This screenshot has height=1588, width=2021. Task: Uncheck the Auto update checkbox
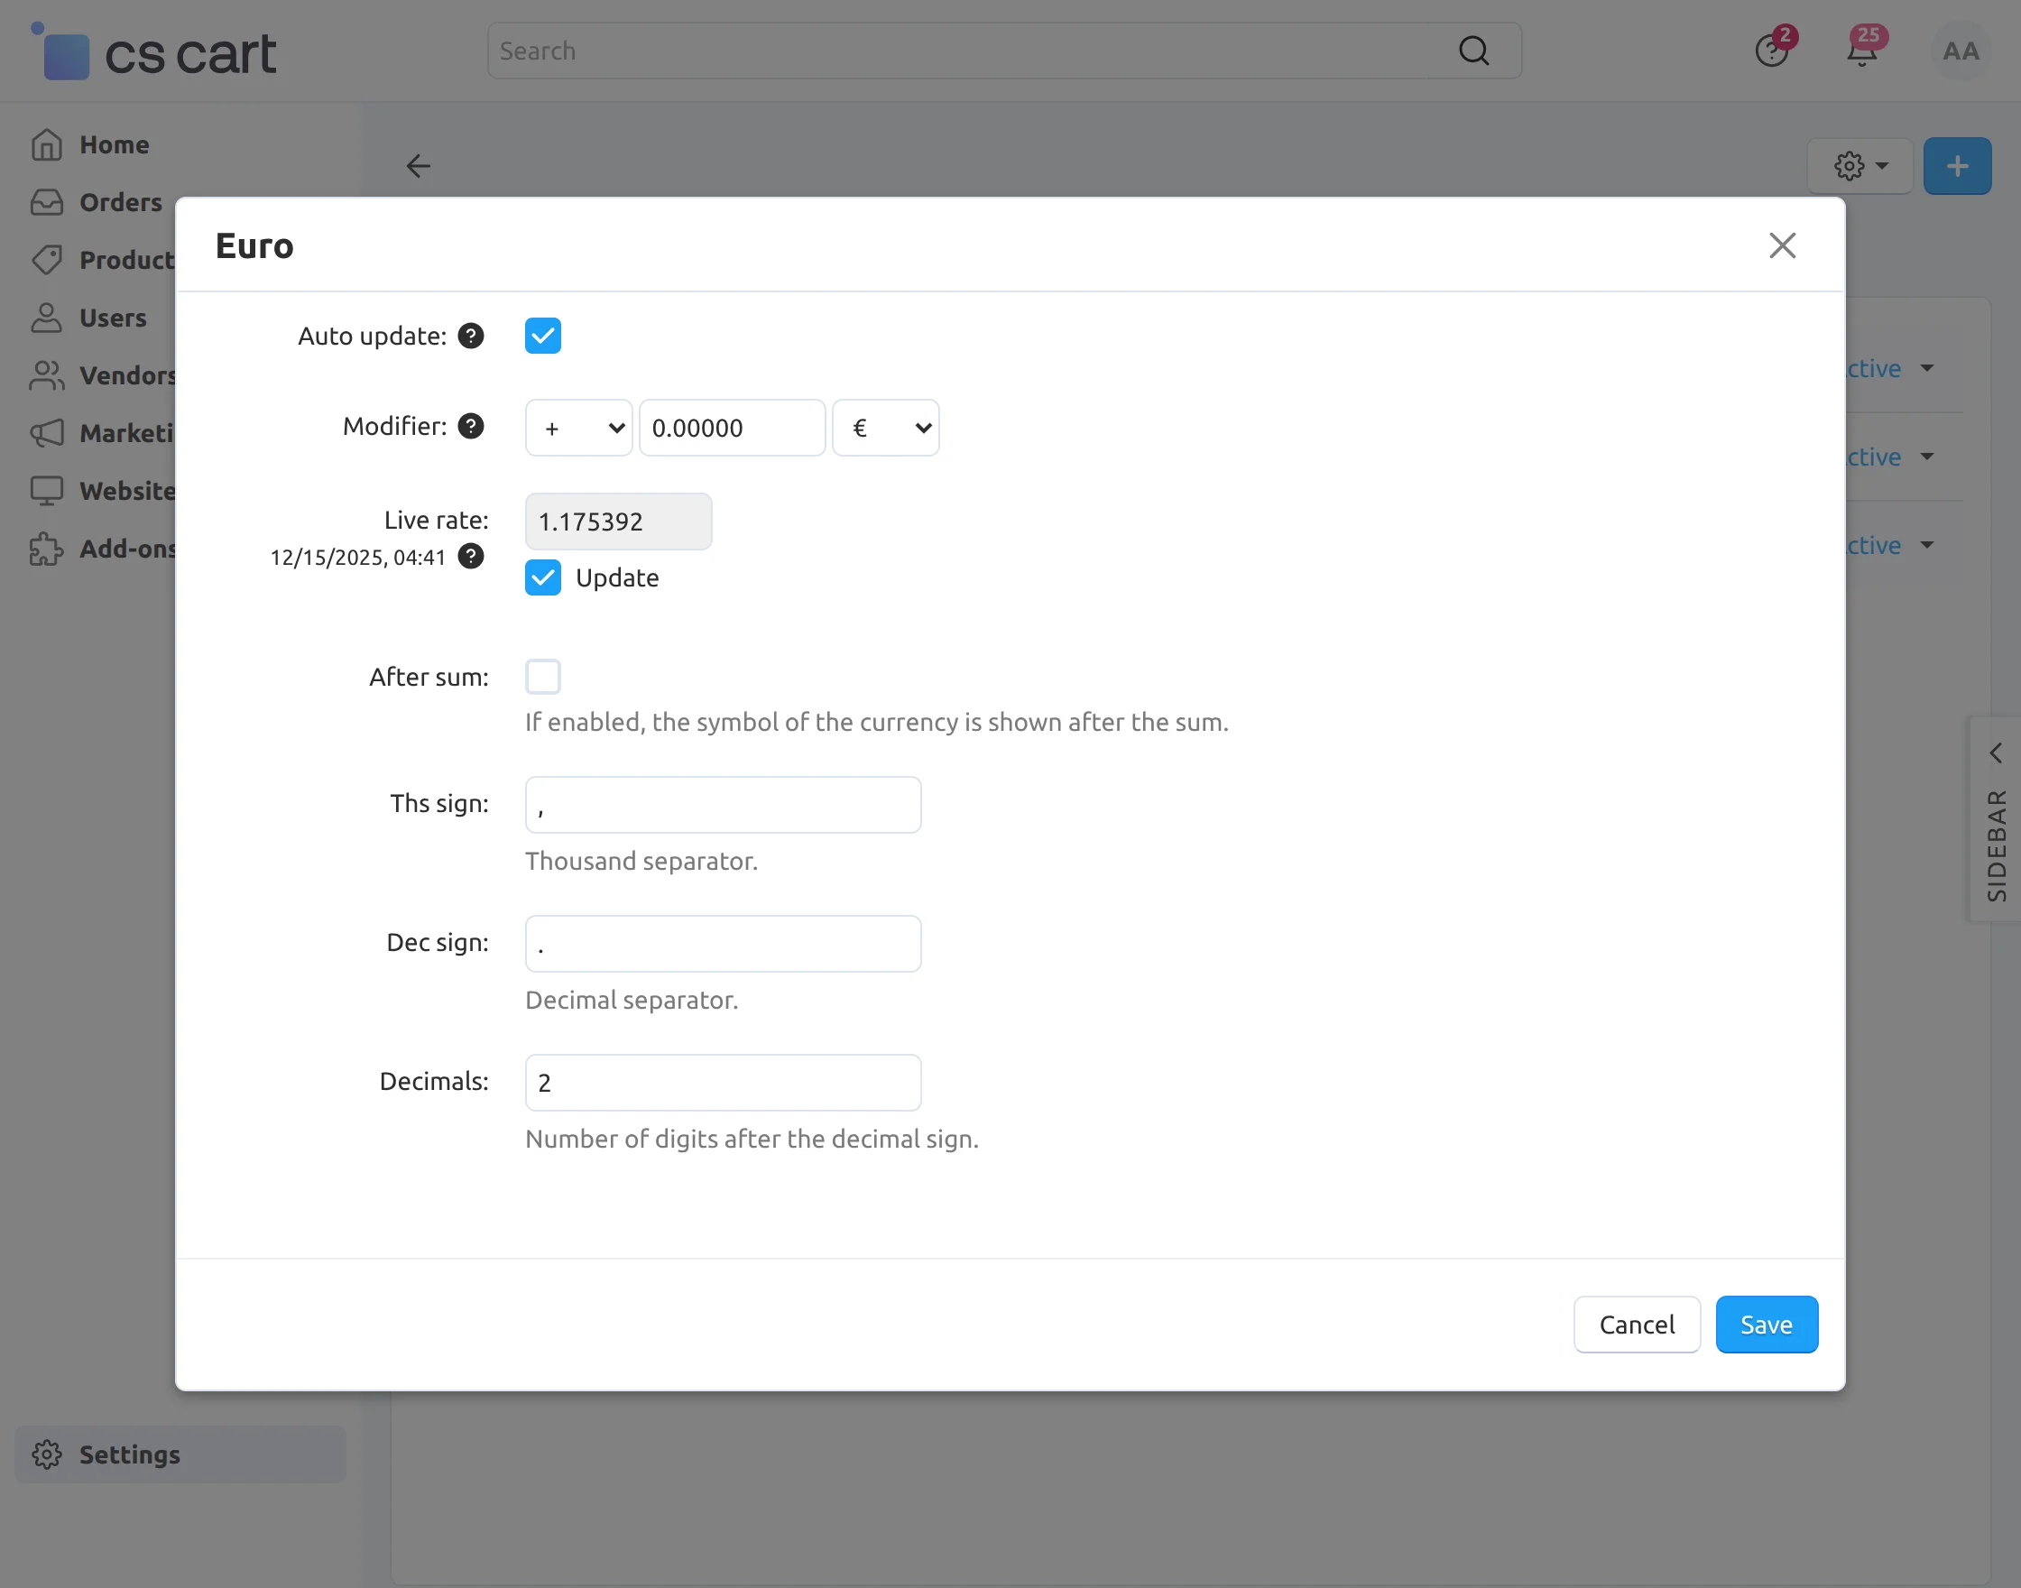coord(543,336)
